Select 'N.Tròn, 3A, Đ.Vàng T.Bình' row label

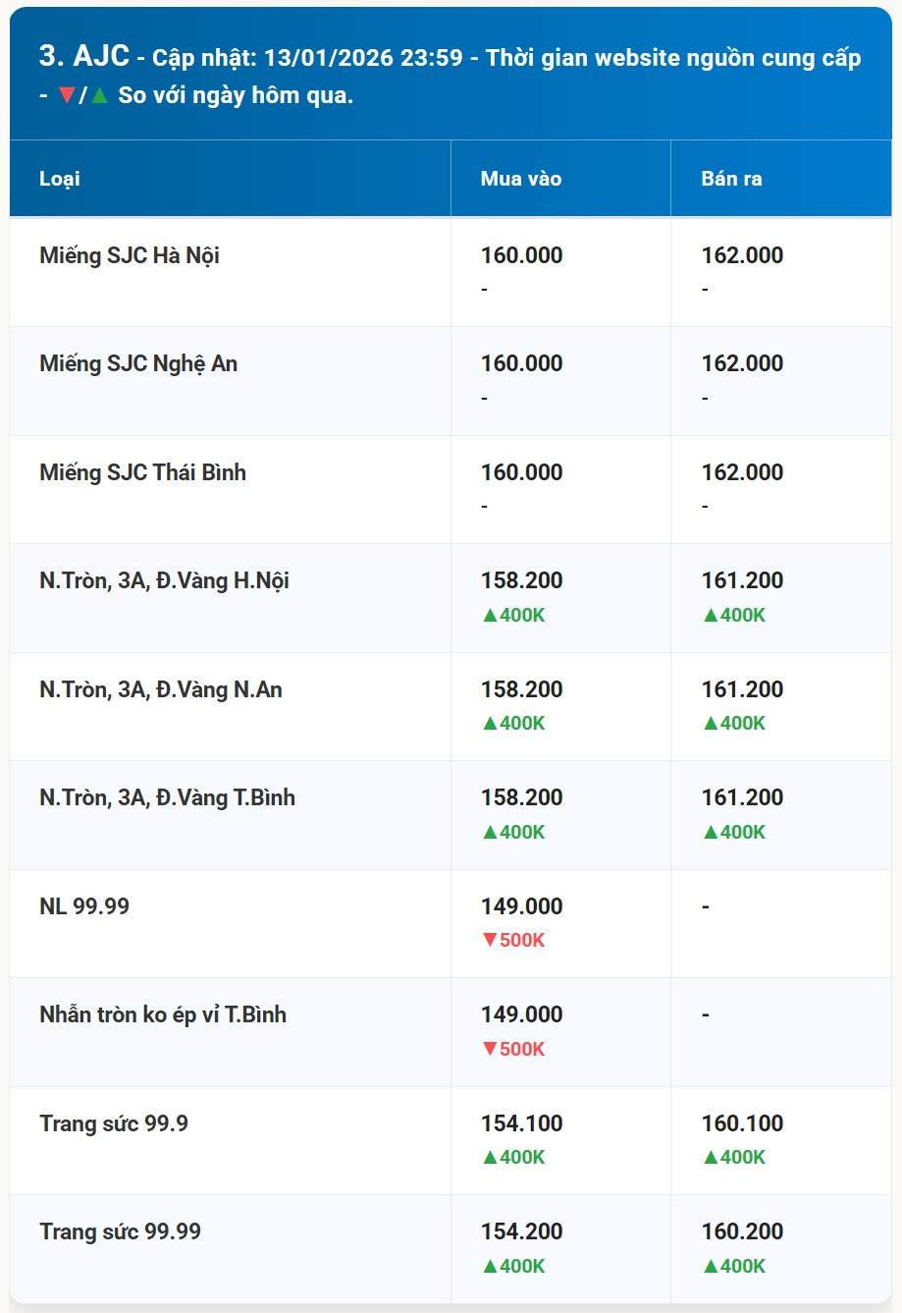pyautogui.click(x=167, y=797)
